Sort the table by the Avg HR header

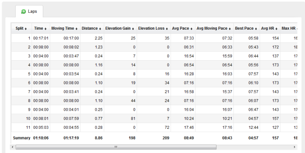(x=269, y=28)
